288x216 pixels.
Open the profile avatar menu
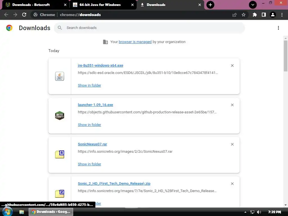pyautogui.click(x=273, y=15)
